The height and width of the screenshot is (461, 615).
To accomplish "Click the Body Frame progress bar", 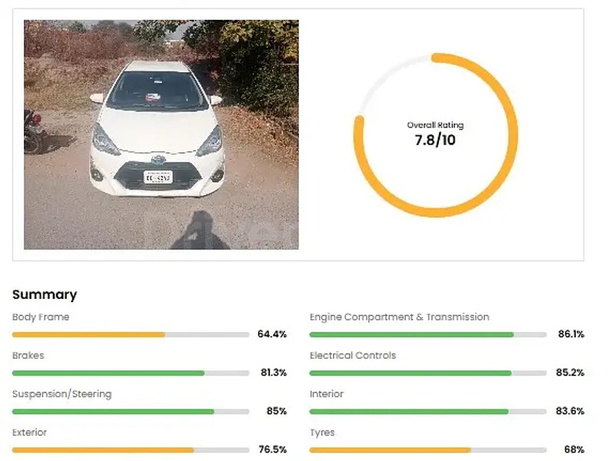I will click(131, 334).
